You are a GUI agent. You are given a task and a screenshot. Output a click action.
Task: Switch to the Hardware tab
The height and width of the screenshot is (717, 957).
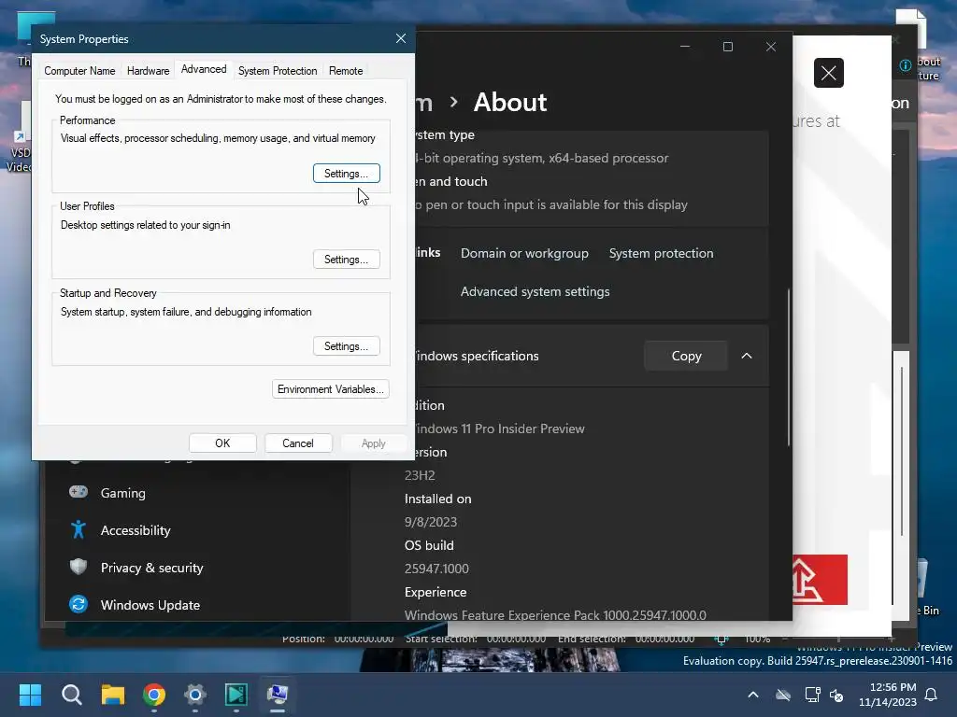click(x=148, y=71)
